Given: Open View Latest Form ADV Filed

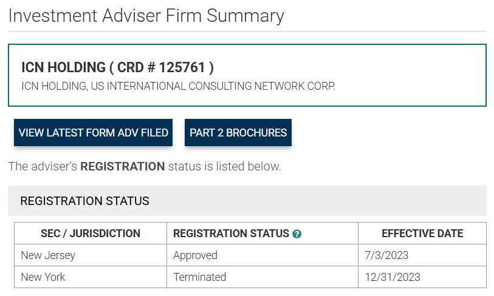Looking at the screenshot, I should tap(94, 133).
